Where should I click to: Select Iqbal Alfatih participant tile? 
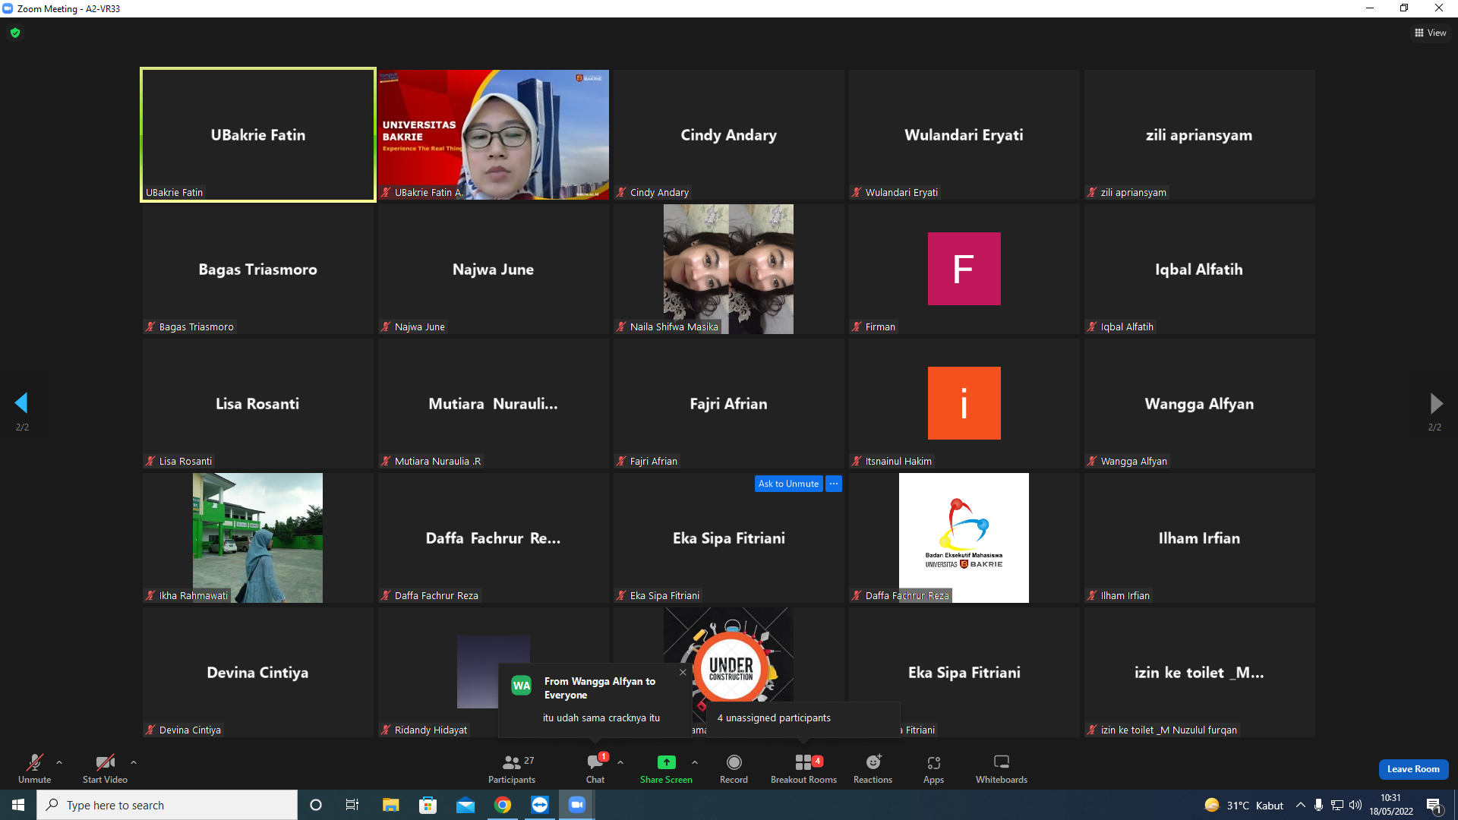click(x=1199, y=269)
